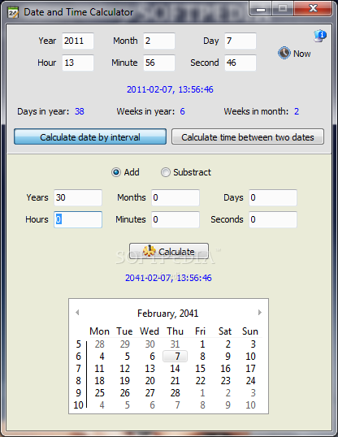Focus the Year input field
This screenshot has width=338, height=437.
[x=78, y=41]
